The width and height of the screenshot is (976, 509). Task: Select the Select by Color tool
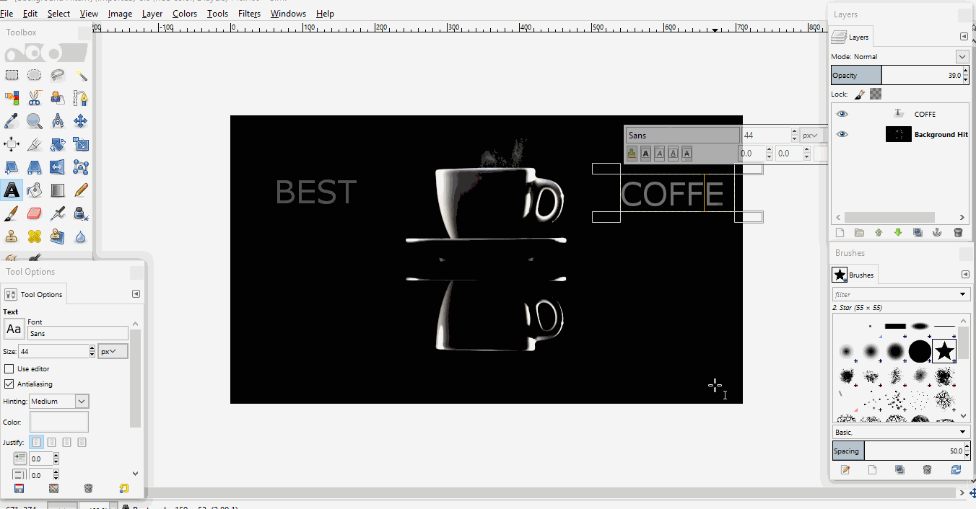click(x=12, y=97)
